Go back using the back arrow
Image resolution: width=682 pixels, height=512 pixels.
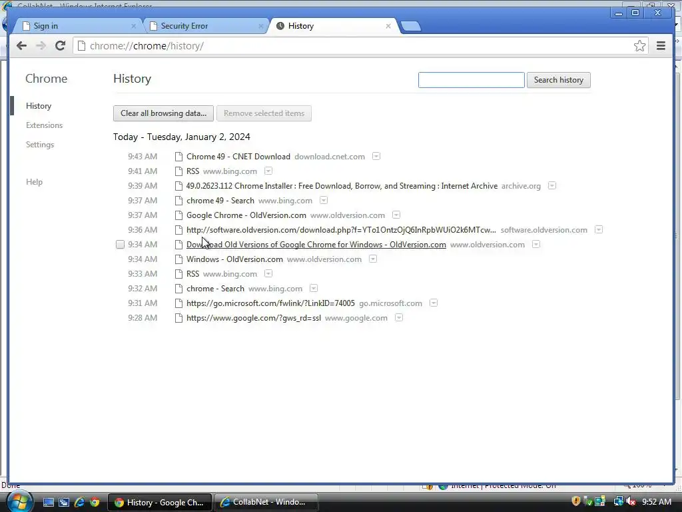pyautogui.click(x=21, y=46)
